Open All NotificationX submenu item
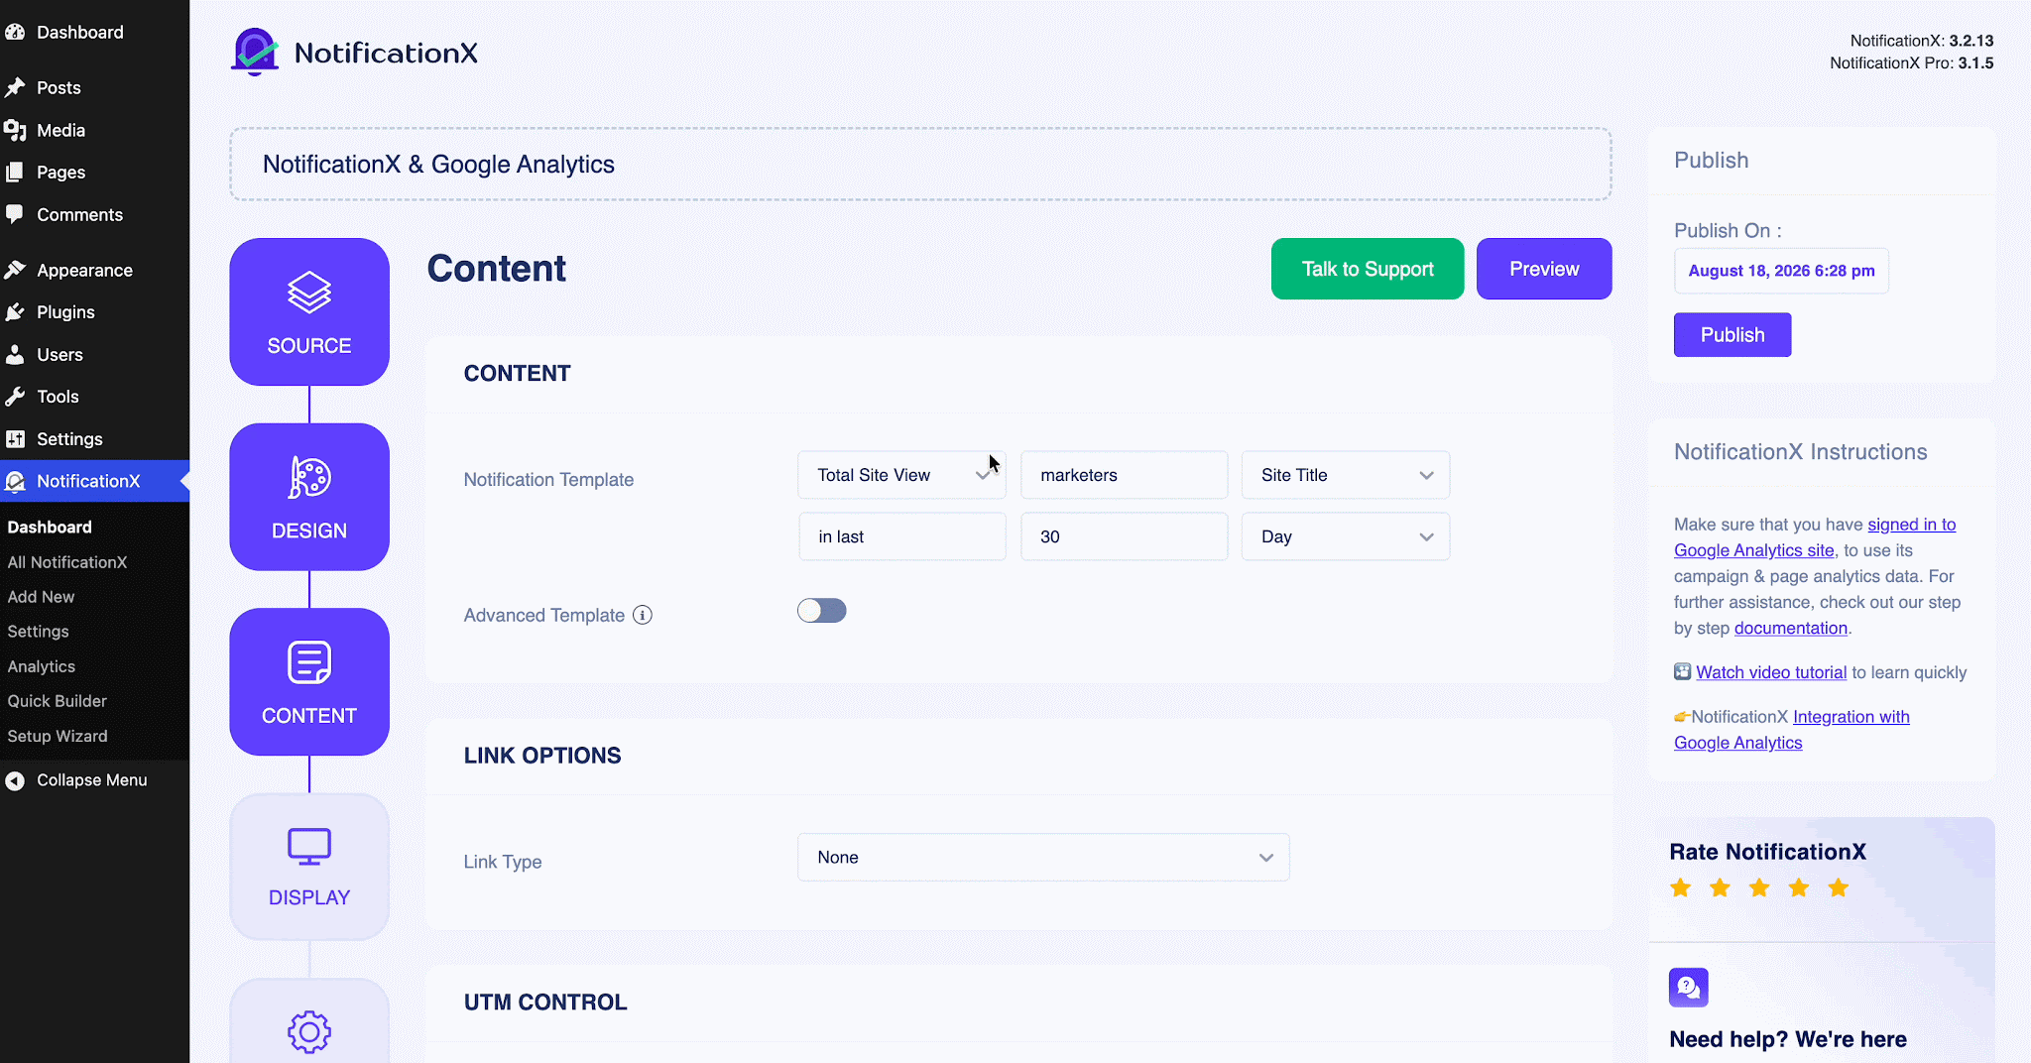 pos(67,562)
